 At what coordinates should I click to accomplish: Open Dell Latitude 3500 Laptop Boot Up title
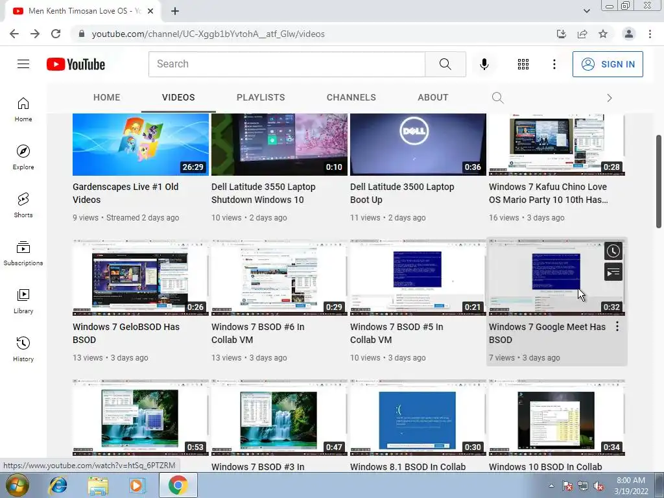click(402, 193)
